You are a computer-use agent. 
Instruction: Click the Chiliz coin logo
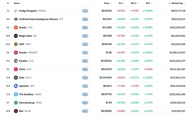[x=16, y=69]
